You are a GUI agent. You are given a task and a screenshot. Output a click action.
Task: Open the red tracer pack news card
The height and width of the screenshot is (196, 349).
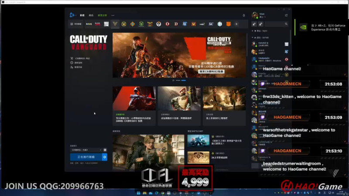click(x=134, y=106)
